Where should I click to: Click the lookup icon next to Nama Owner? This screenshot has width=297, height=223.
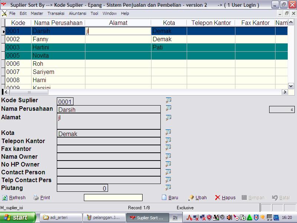168,156
